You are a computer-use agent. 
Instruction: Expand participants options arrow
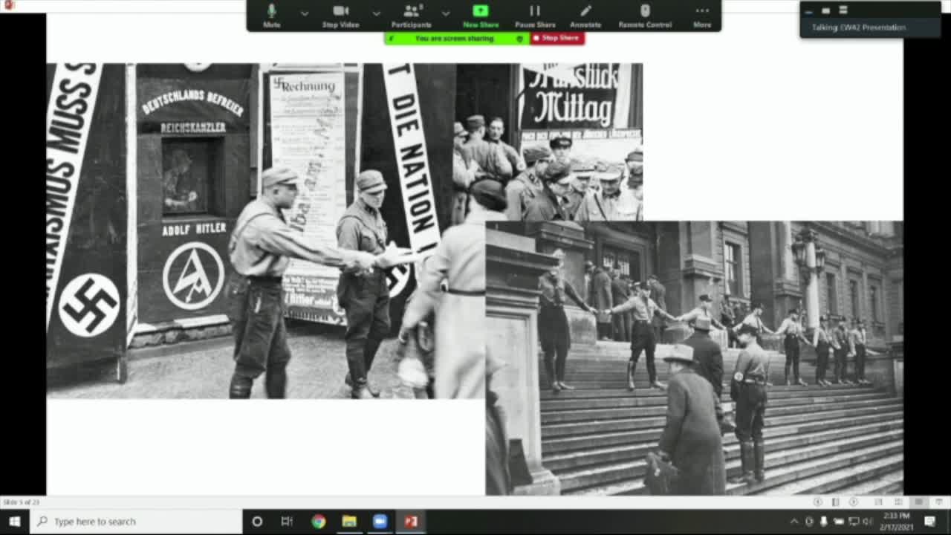(x=445, y=13)
